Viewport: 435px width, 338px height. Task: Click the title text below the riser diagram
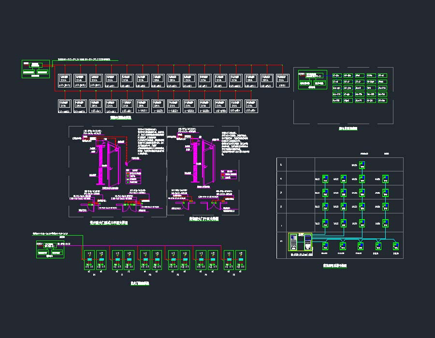tap(334, 266)
